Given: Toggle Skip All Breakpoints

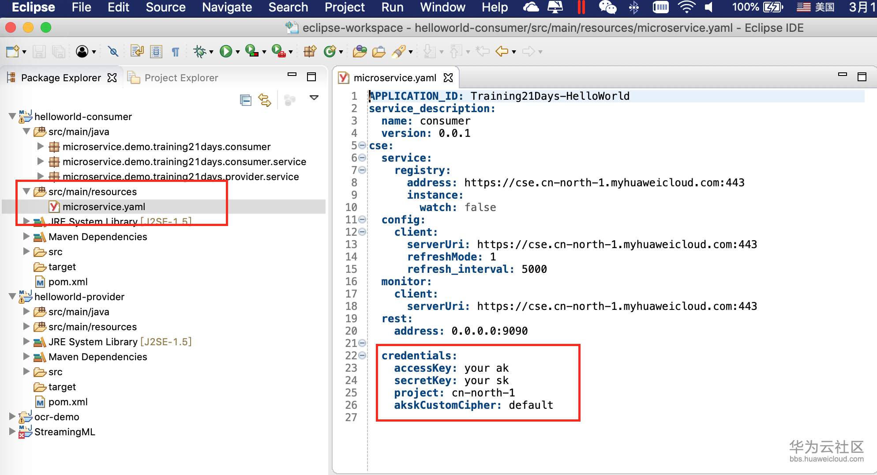Looking at the screenshot, I should coord(113,52).
